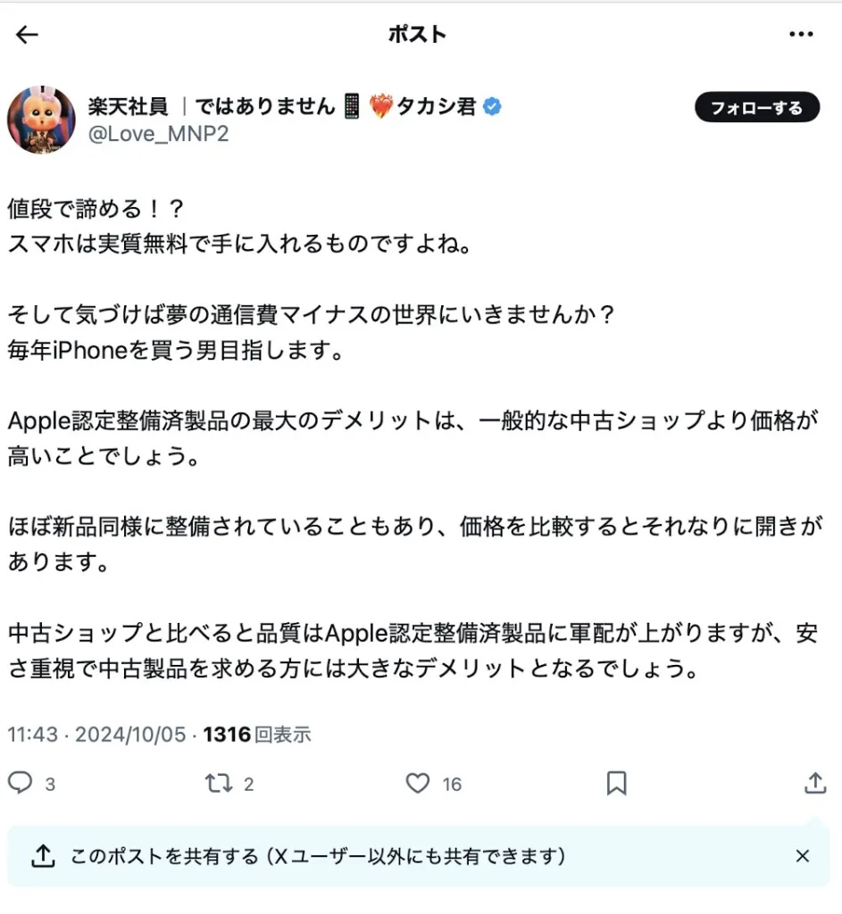The image size is (842, 914).
Task: Click the このポストを共有する banner text
Action: [x=319, y=856]
